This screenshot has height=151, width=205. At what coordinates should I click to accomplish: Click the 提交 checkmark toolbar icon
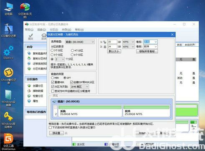tap(30, 37)
